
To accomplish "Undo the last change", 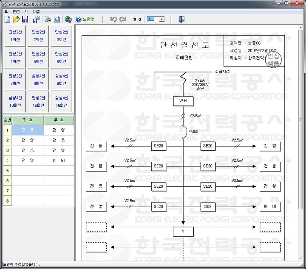I will [113, 19].
